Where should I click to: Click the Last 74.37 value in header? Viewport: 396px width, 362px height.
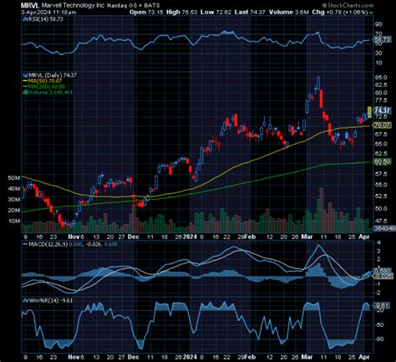[250, 13]
